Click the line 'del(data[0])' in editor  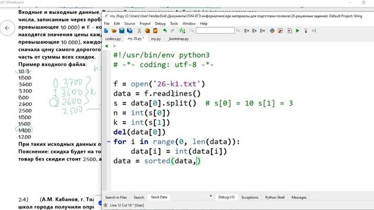click(x=139, y=132)
